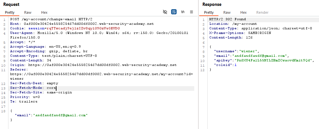Switch to Response Hex tab
The width and height of the screenshot is (319, 129).
[243, 12]
